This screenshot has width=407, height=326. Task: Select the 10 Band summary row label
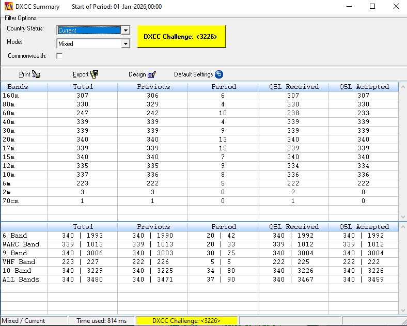pos(17,270)
